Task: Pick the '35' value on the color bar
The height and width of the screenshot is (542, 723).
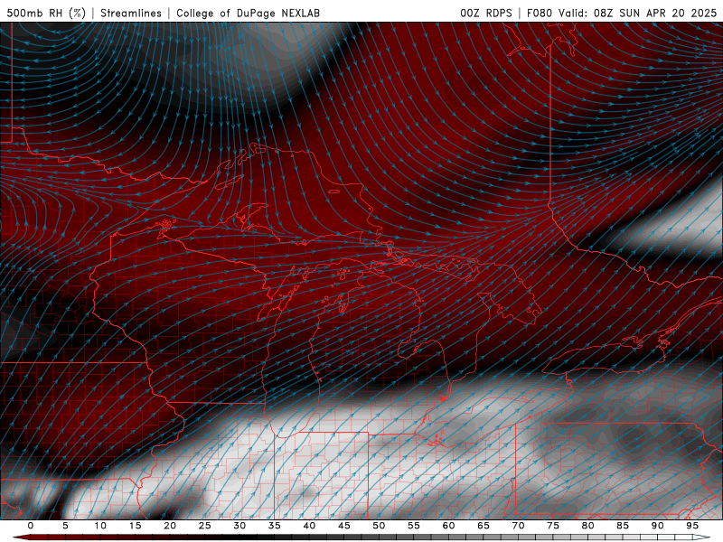Action: 275,526
